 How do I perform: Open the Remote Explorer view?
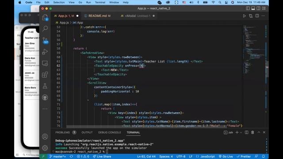pyautogui.click(x=45, y=63)
